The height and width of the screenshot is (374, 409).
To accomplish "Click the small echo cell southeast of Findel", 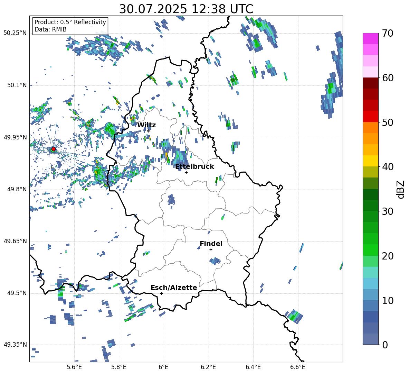I will click(215, 261).
